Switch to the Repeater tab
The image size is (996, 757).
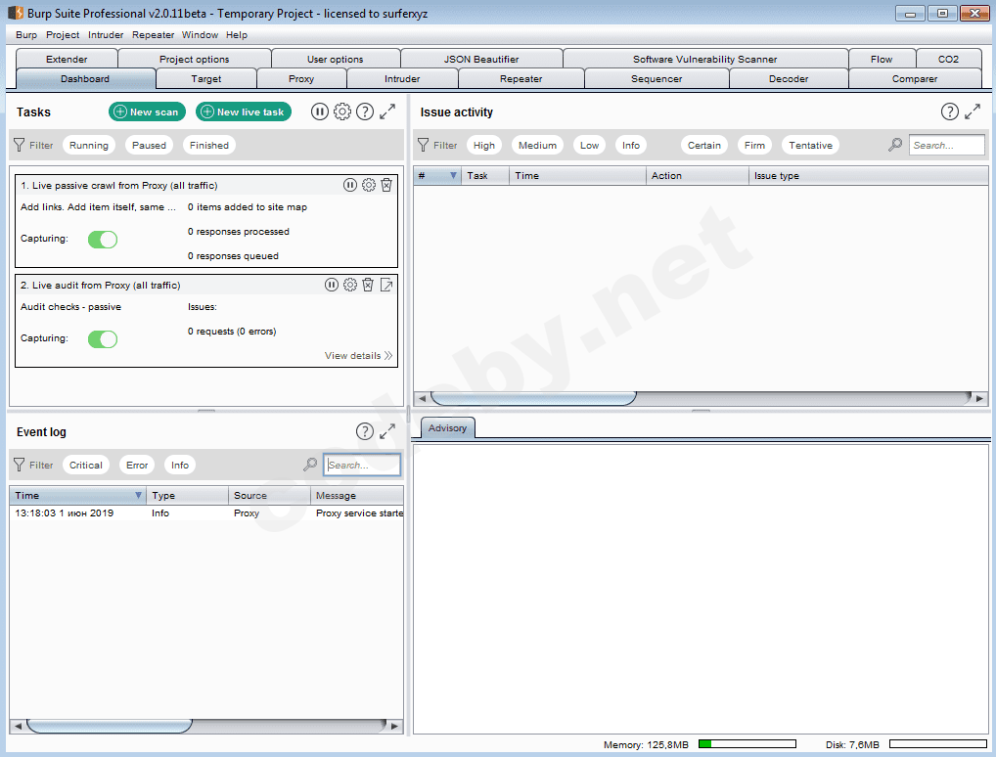521,79
